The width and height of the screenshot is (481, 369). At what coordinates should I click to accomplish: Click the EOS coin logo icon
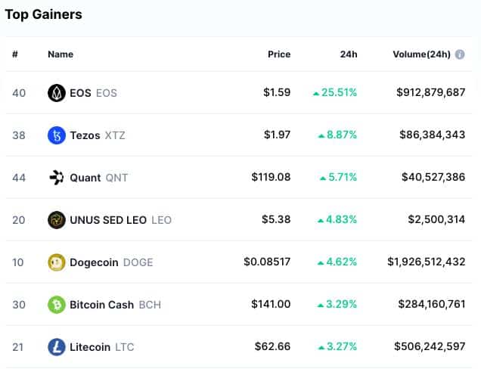pyautogui.click(x=57, y=93)
